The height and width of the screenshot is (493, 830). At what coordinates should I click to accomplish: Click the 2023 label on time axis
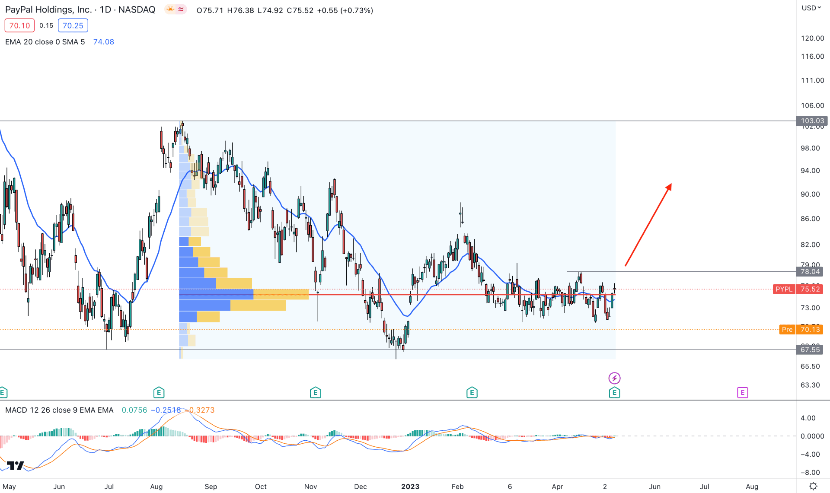(410, 487)
